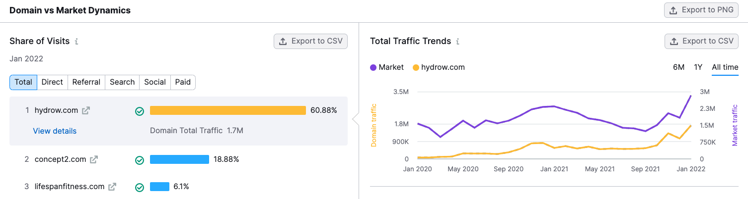Set chart range to 1Y
Image resolution: width=748 pixels, height=199 pixels.
coord(698,67)
